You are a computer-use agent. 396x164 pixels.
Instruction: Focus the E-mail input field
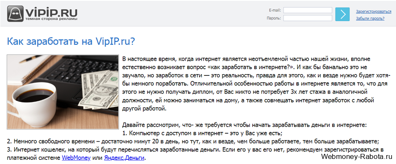[x=308, y=10]
